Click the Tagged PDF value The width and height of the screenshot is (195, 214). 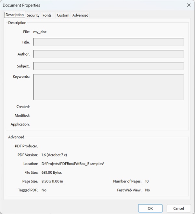tap(44, 190)
